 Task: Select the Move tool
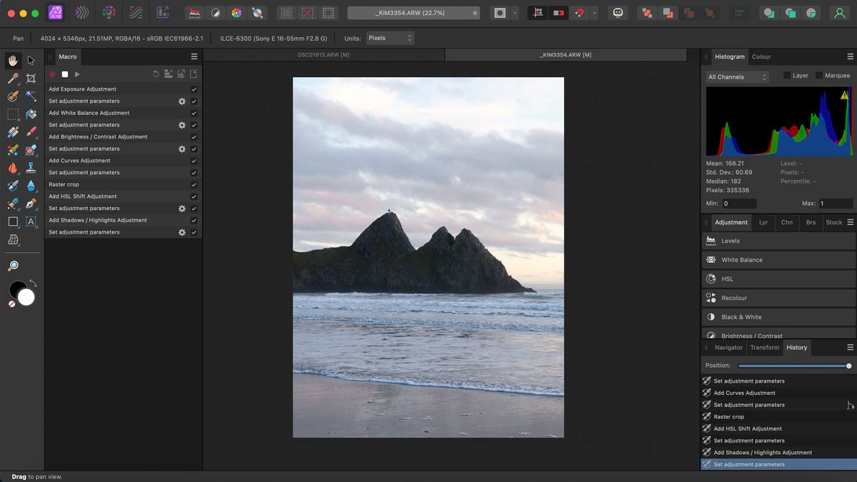click(x=31, y=61)
